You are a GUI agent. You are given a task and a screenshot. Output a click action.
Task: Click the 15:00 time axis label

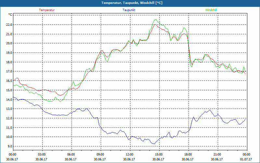click(159, 155)
